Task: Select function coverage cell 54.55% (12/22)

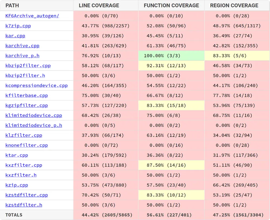Action: click(171, 86)
